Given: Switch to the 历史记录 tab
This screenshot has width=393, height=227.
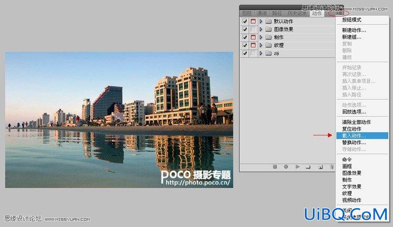Looking at the screenshot, I should pos(297,14).
